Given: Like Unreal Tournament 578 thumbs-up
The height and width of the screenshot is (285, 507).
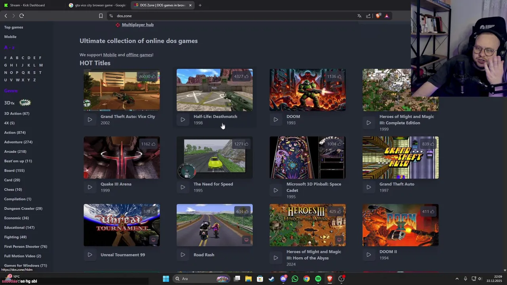Looking at the screenshot, I should (x=150, y=212).
